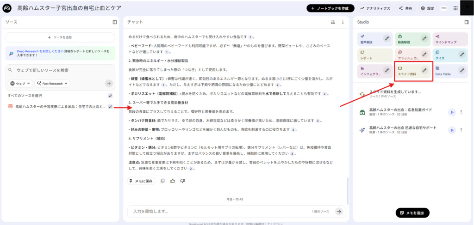Click the pencil icon on the 音声解説 tile
474x225 pixels.
(x=387, y=38)
